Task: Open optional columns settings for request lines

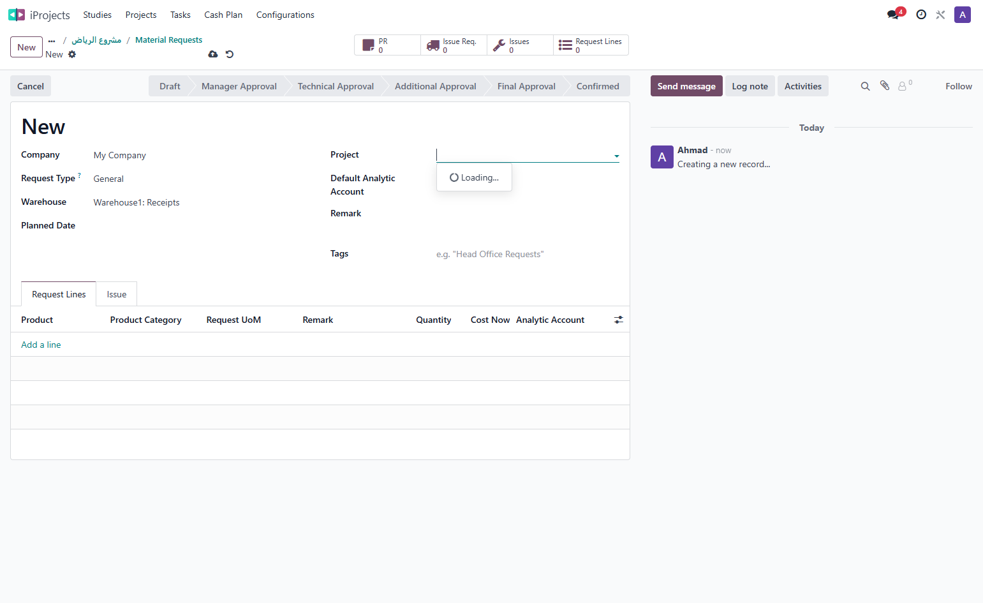Action: click(x=619, y=320)
